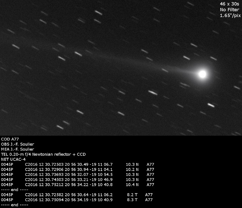The image size is (242, 208).
Task: Select the observation row dated 30.73693
Action: [77, 175]
